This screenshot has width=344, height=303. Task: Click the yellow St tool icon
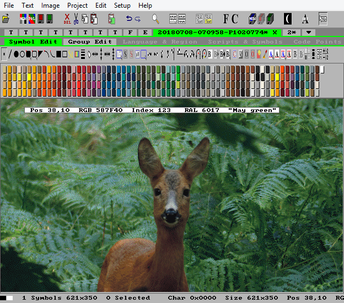(71, 54)
